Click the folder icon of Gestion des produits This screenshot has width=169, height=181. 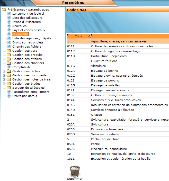[x=9, y=55]
